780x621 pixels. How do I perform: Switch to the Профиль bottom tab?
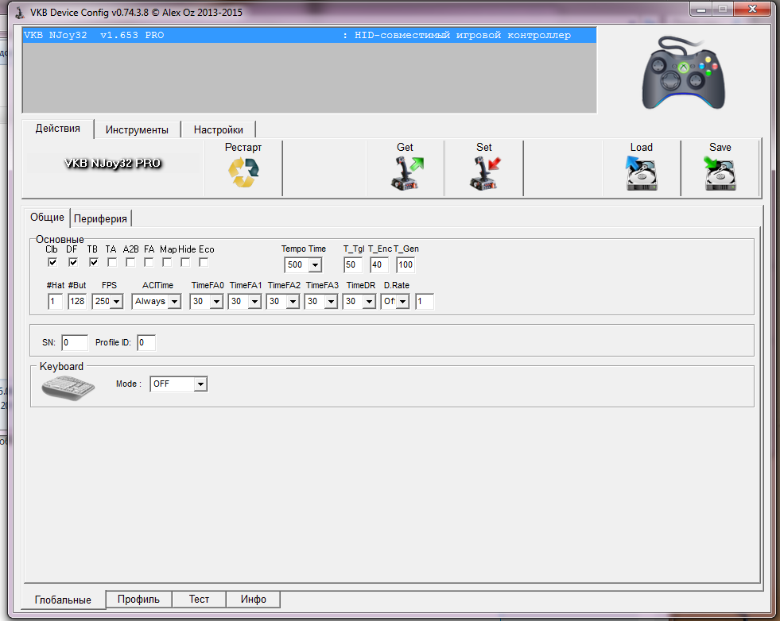[139, 599]
